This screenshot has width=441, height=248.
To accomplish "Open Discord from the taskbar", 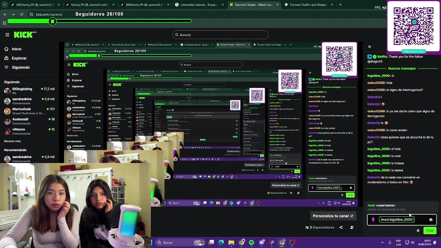I will (261, 242).
